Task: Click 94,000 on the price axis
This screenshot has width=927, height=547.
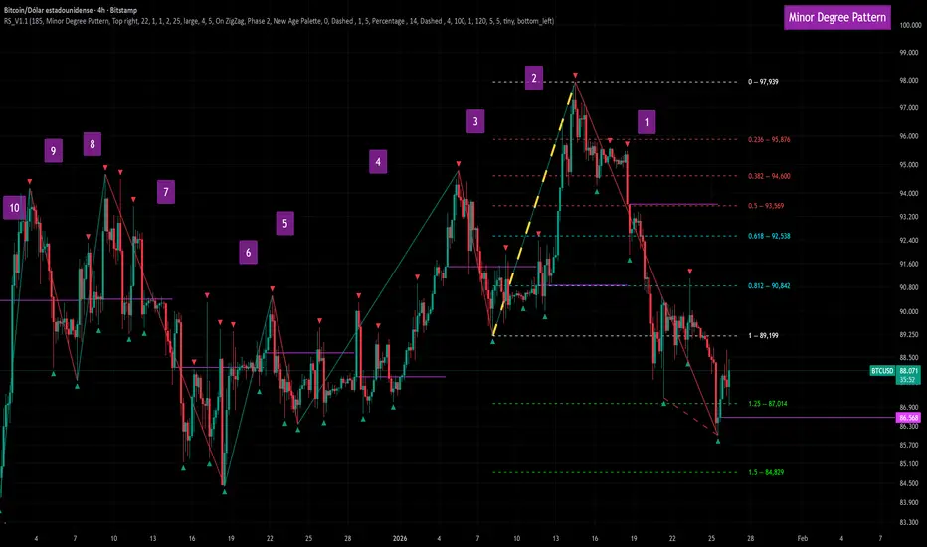Action: [910, 193]
